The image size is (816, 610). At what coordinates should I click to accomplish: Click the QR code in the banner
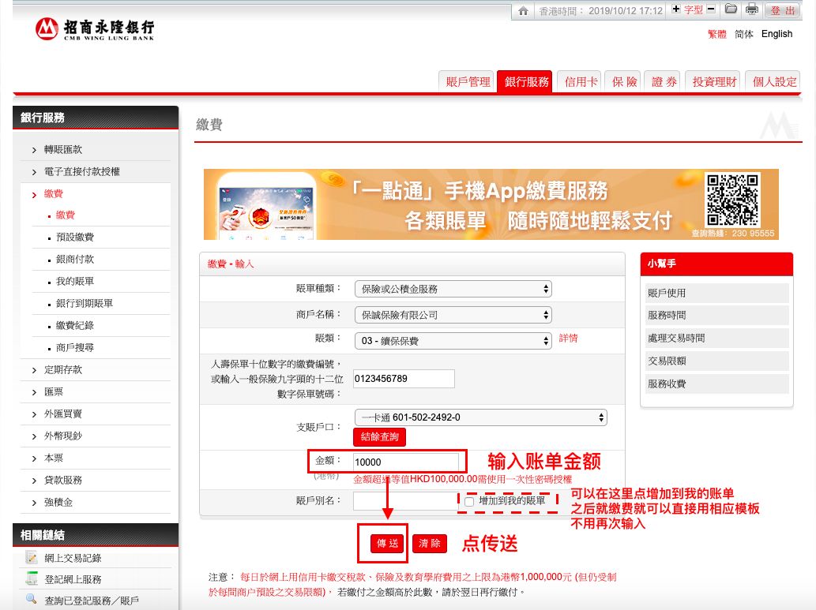tap(732, 200)
